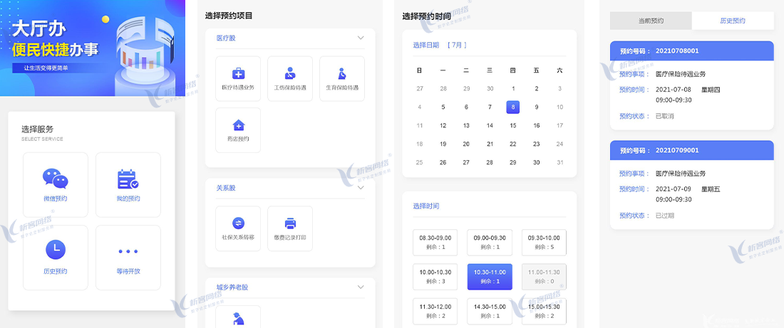Screen dimensions: 784x328
Task: Click the 等待开放 three-dots icon
Action: coord(128,251)
